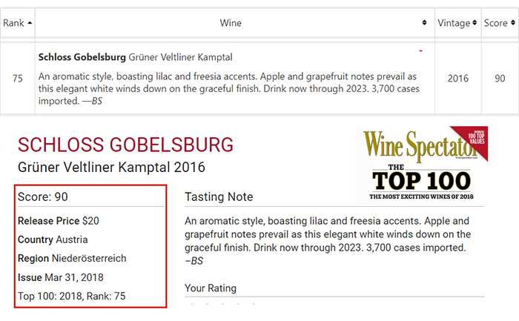The width and height of the screenshot is (519, 321).
Task: Click the Score column header text
Action: [x=495, y=23]
